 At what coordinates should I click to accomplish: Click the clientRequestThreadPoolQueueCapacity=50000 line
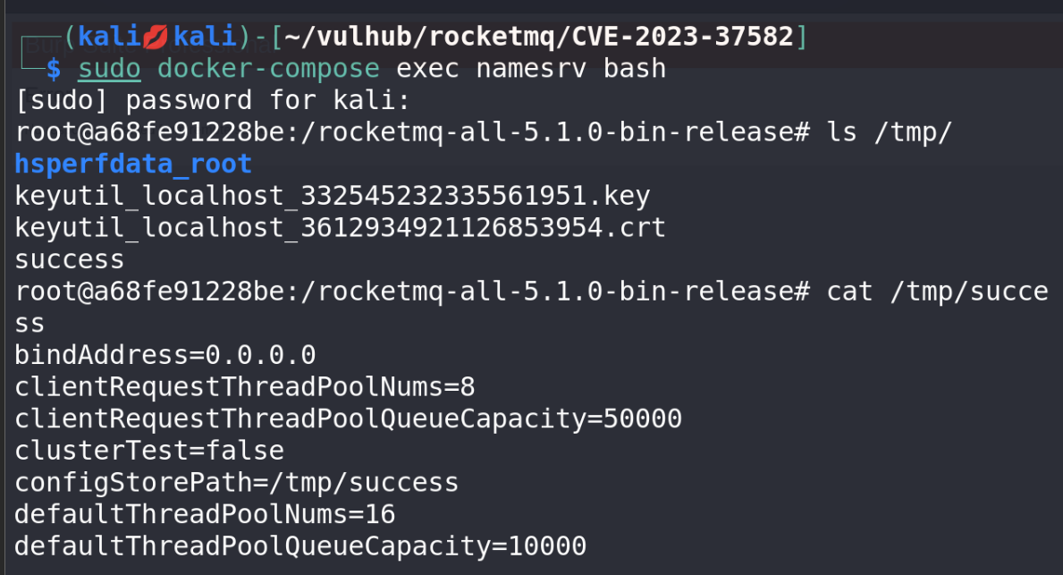[348, 419]
